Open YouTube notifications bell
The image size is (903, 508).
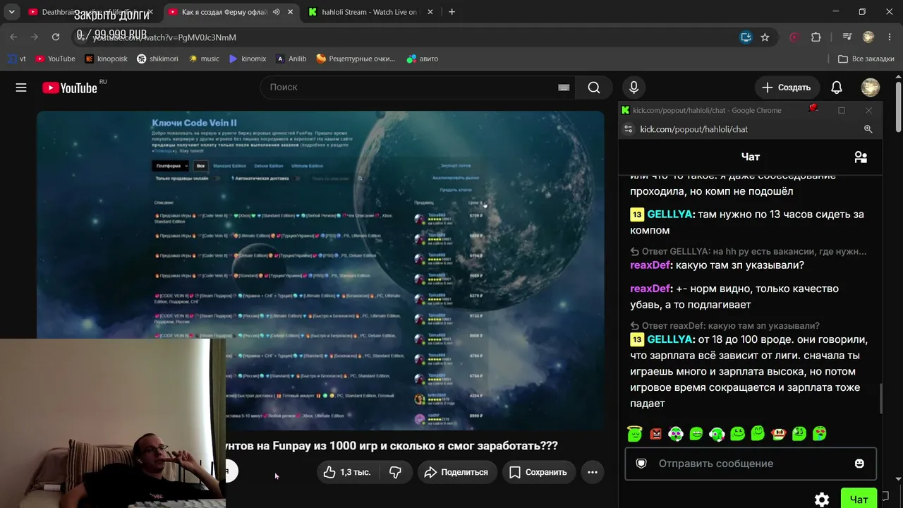coord(837,87)
